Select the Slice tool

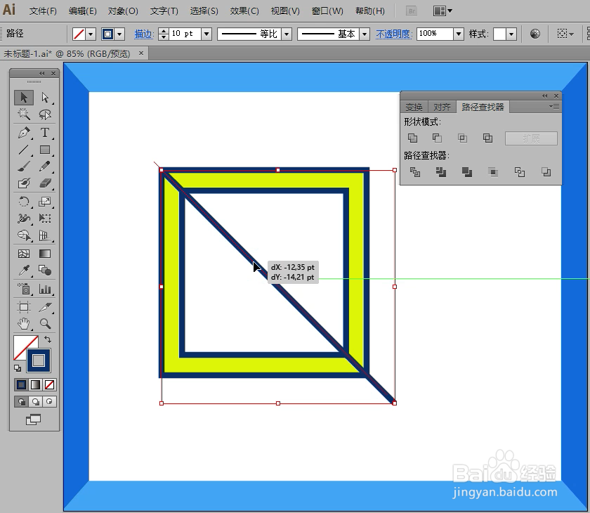(45, 308)
